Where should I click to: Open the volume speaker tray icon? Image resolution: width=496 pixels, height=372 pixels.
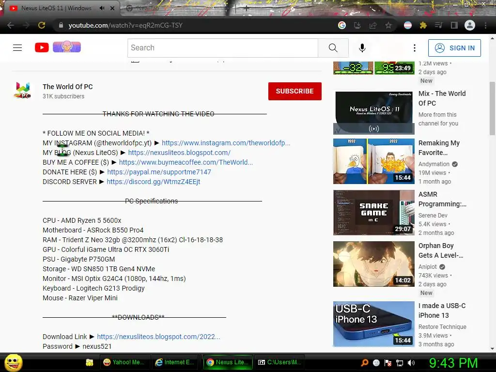pos(411,363)
